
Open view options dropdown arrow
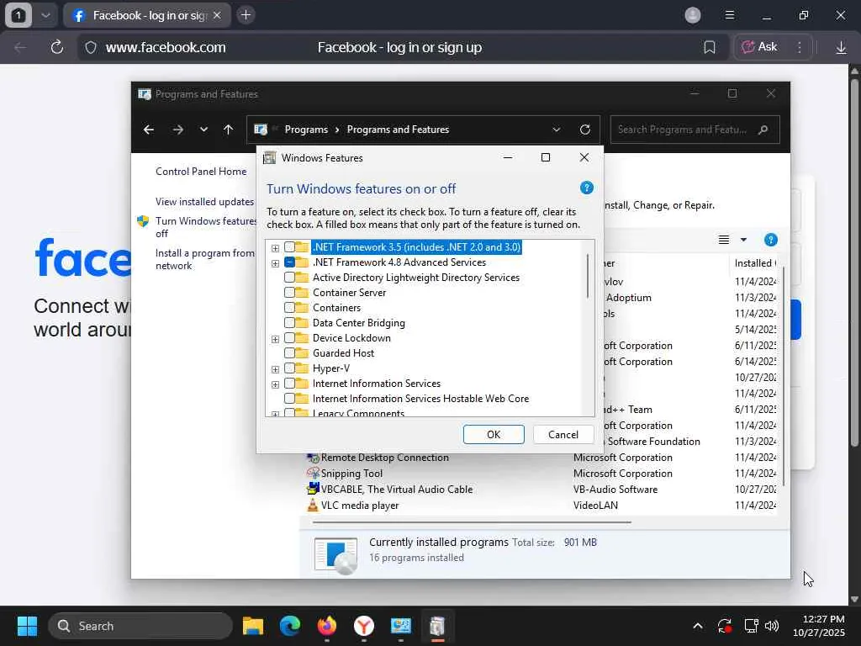(x=743, y=240)
